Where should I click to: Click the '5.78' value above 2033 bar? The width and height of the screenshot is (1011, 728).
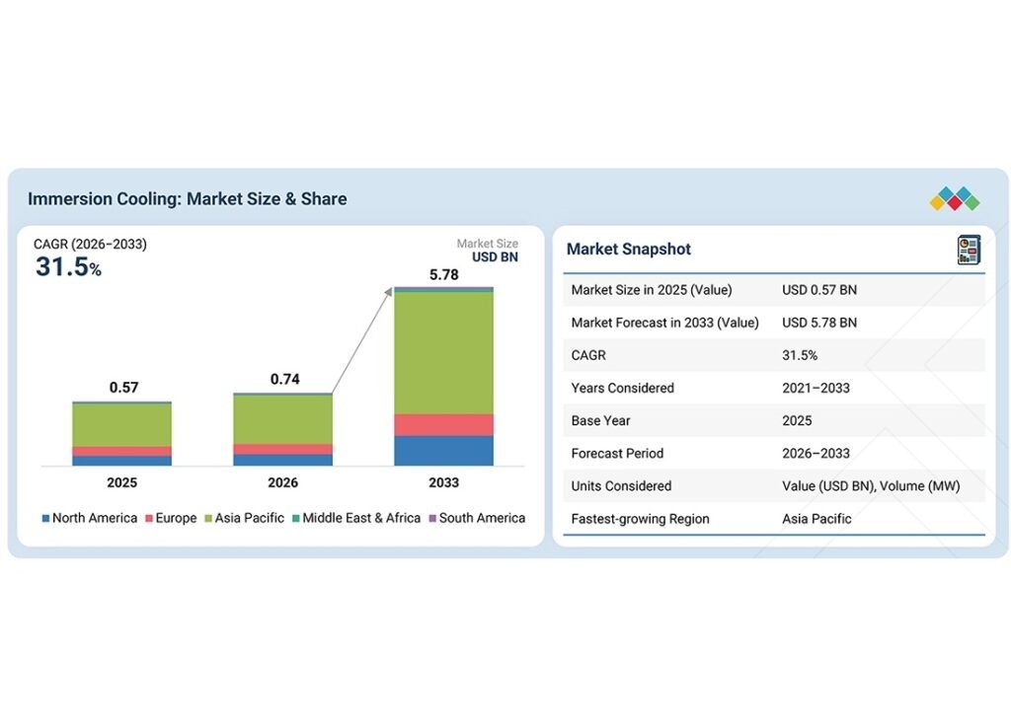click(x=444, y=275)
